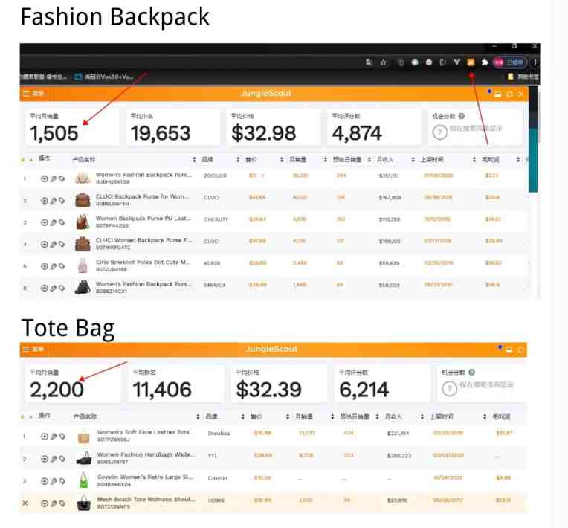
Task: Click the CHERUTY brand cell
Action: [216, 219]
